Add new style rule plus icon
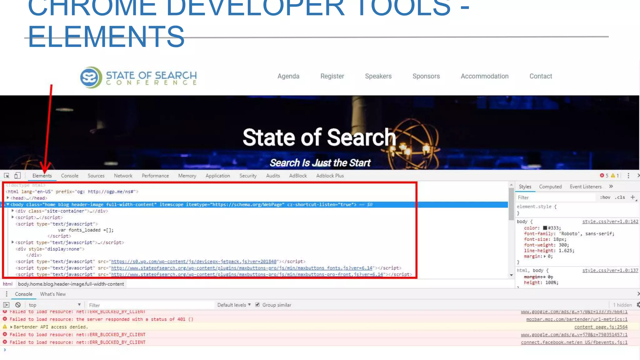The height and width of the screenshot is (360, 640). point(633,197)
